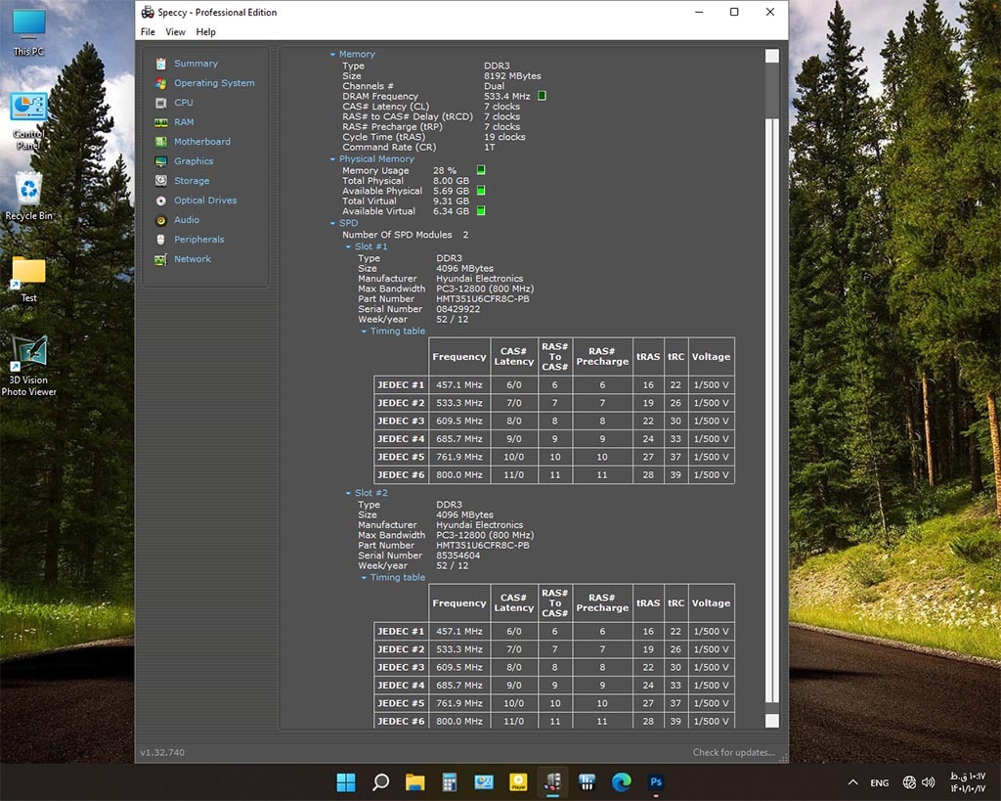Open File Explorer from the taskbar

414,781
